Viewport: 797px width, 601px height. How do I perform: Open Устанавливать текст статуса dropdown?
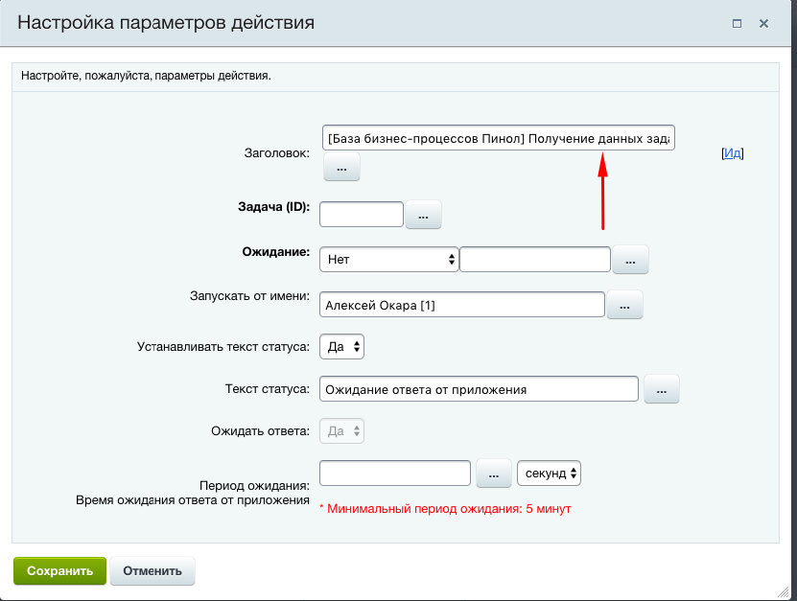(x=342, y=347)
